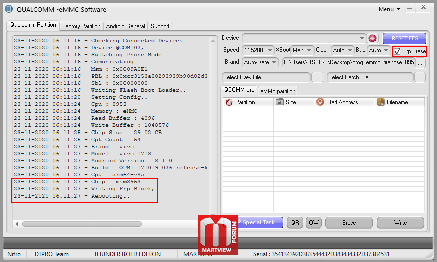437x262 pixels.
Task: Click the QW button
Action: click(x=314, y=223)
